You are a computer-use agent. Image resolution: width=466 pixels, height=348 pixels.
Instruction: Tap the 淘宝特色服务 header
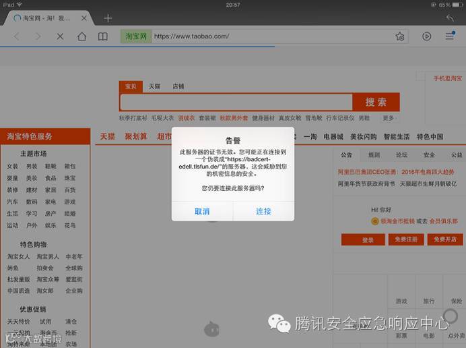coord(45,136)
